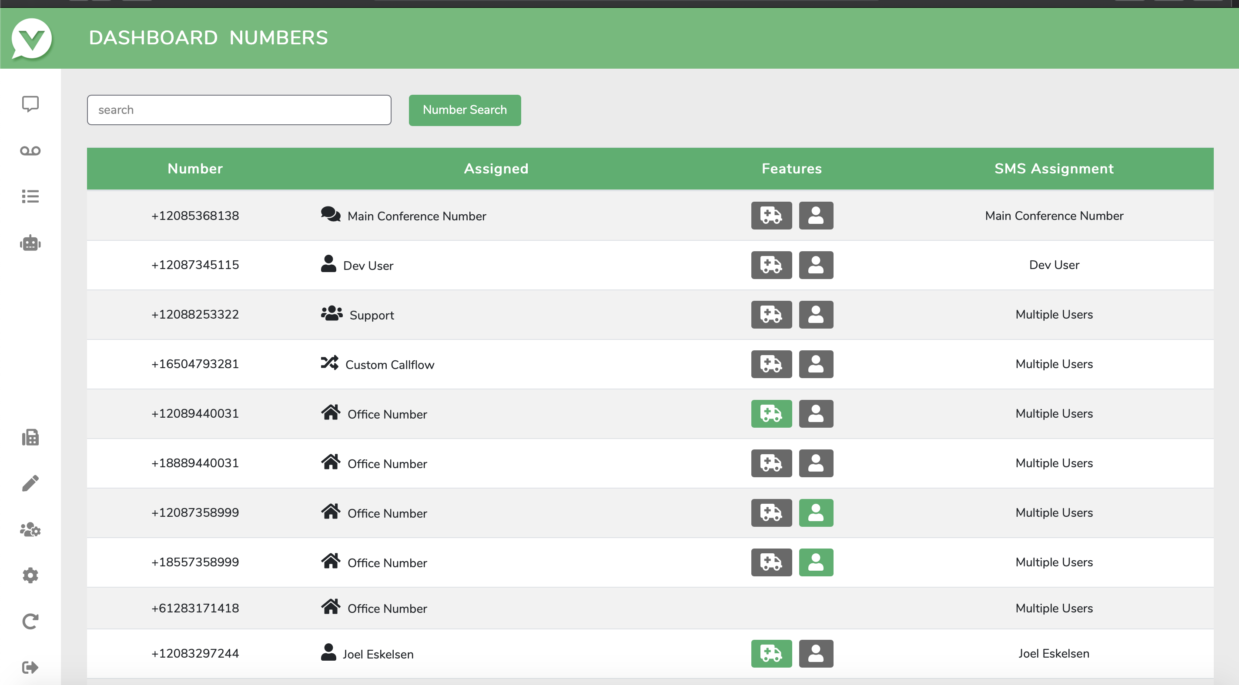1239x685 pixels.
Task: Click the NUMBERS header item
Action: click(x=278, y=38)
